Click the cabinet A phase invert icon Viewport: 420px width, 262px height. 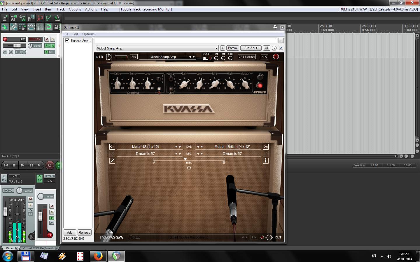(x=112, y=153)
